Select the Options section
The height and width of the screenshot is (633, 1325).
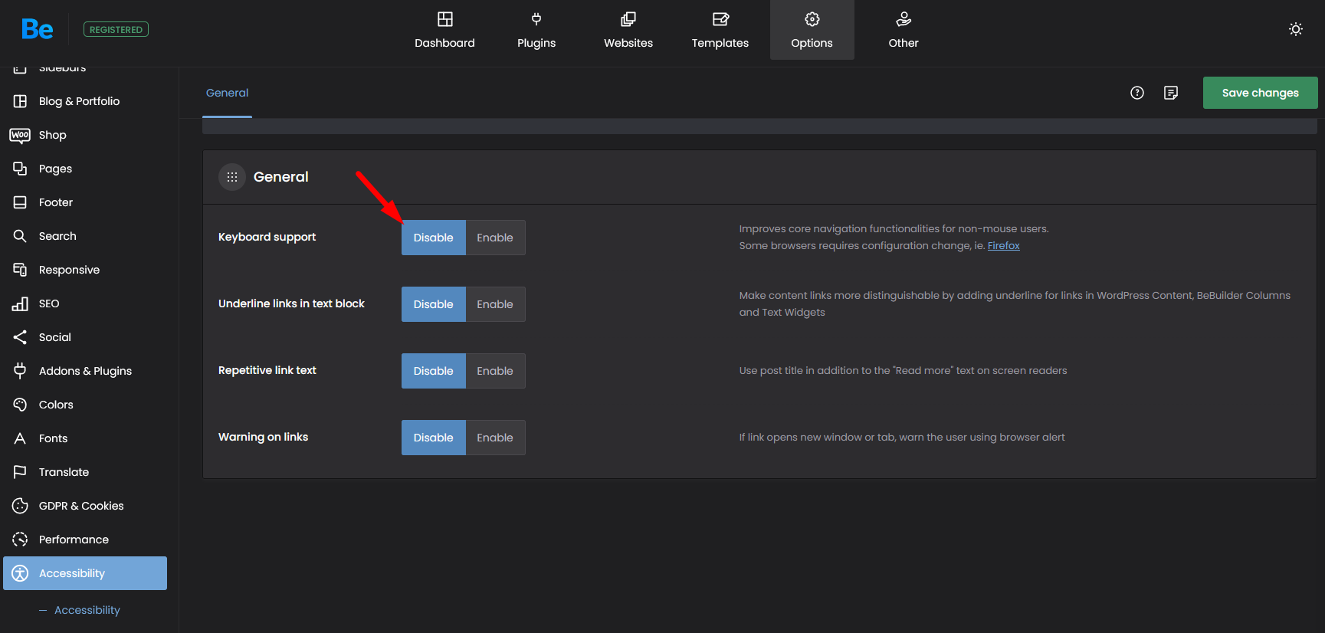812,30
